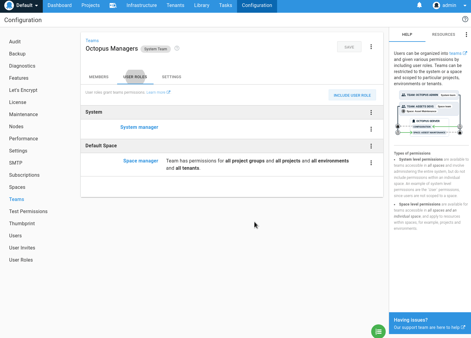Open kebab menu on Default Space header
This screenshot has width=471, height=338.
[371, 146]
